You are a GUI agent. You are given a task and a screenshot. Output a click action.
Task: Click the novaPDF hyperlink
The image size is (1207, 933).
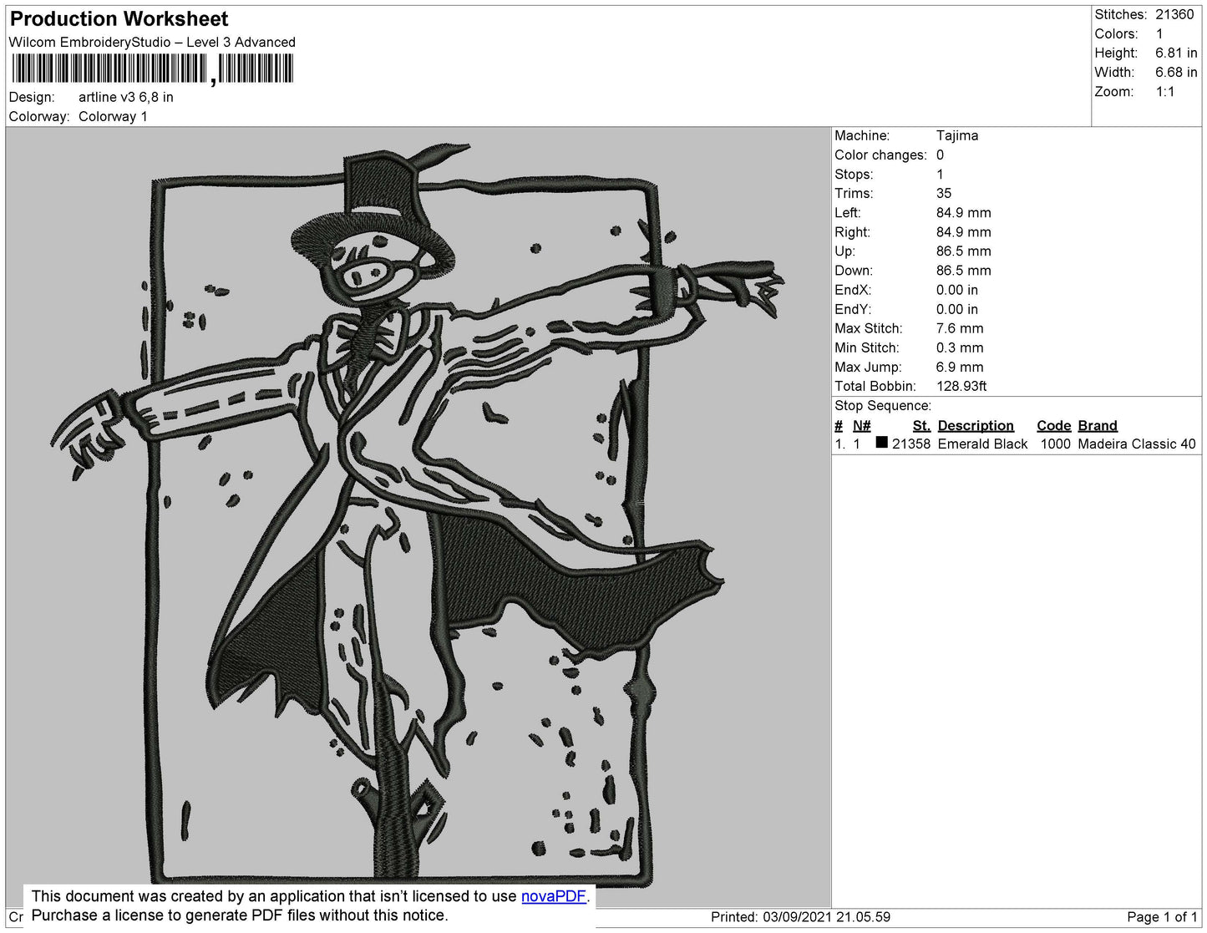pos(554,896)
